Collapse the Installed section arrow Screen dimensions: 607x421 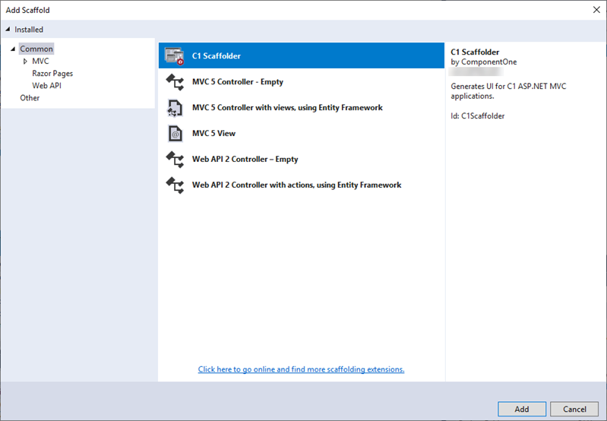[x=8, y=30]
